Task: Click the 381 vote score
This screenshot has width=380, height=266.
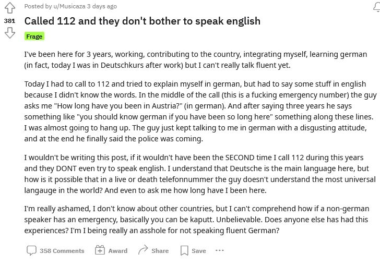Action: pos(10,21)
